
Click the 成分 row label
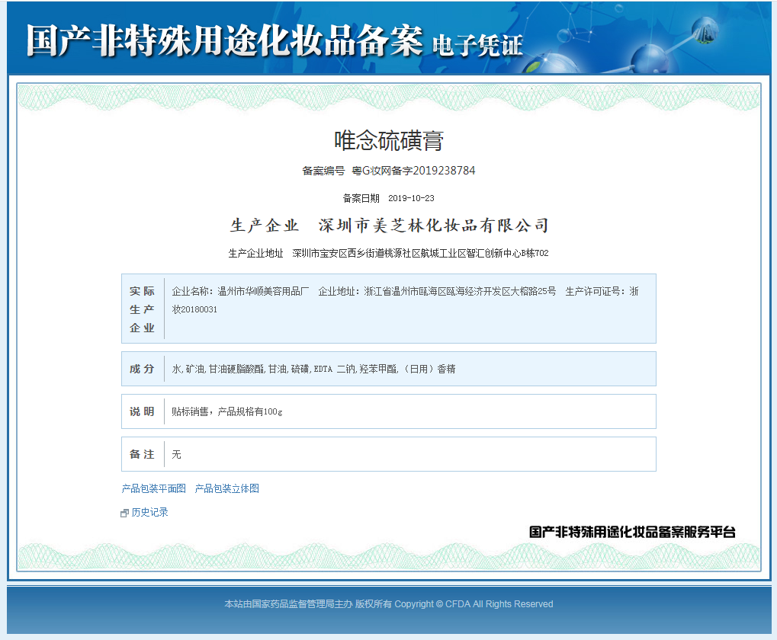(143, 369)
